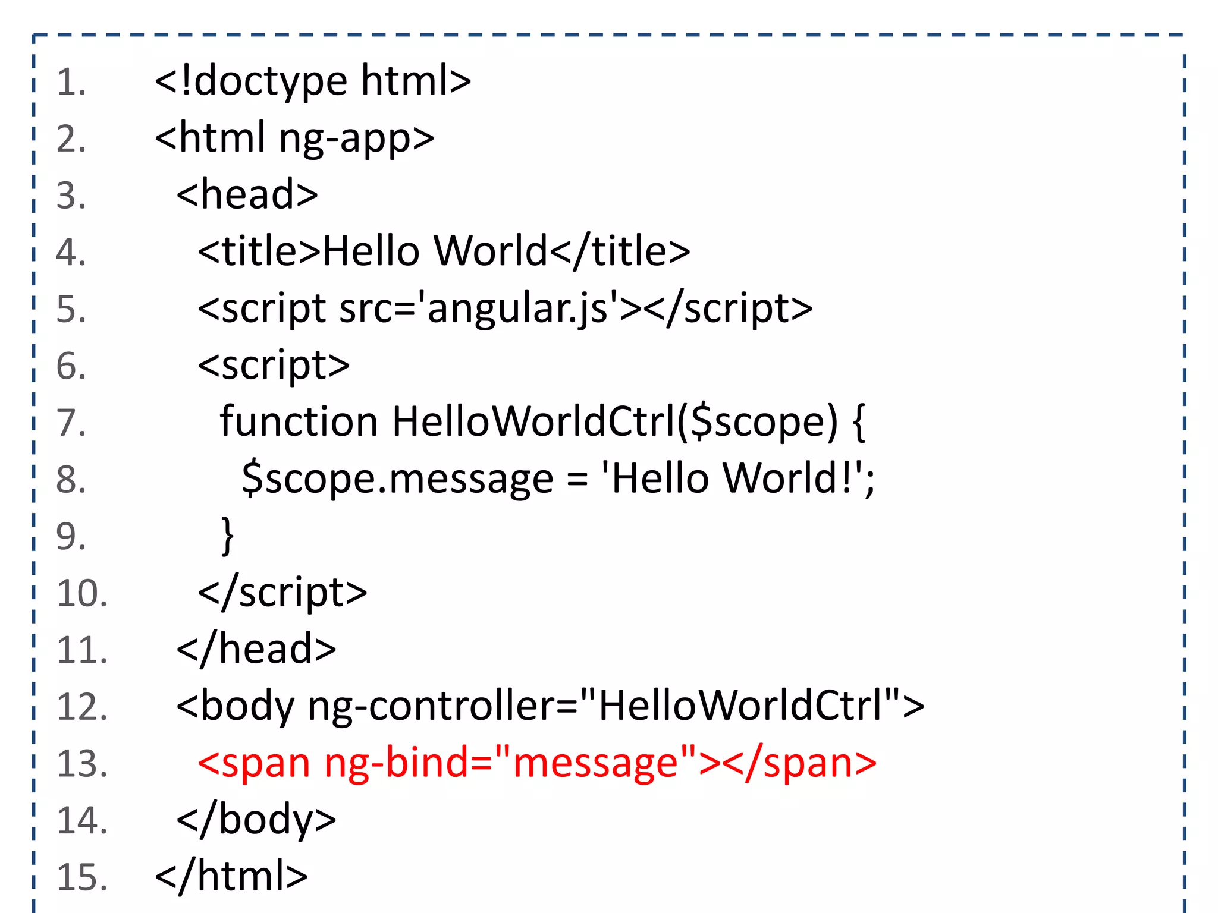The width and height of the screenshot is (1218, 913).
Task: Click line number 13
Action: tap(82, 764)
